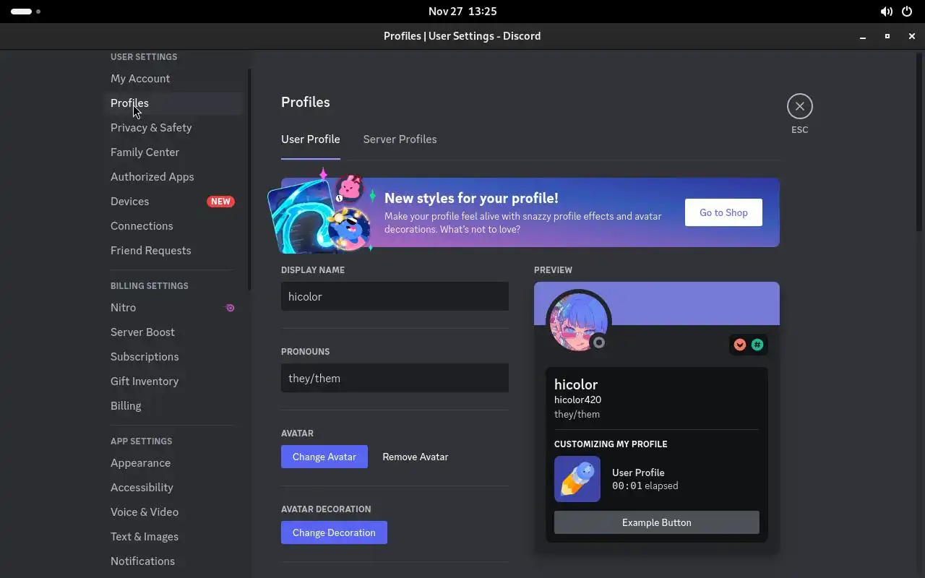Switch to the Server Profiles tab

coord(400,139)
